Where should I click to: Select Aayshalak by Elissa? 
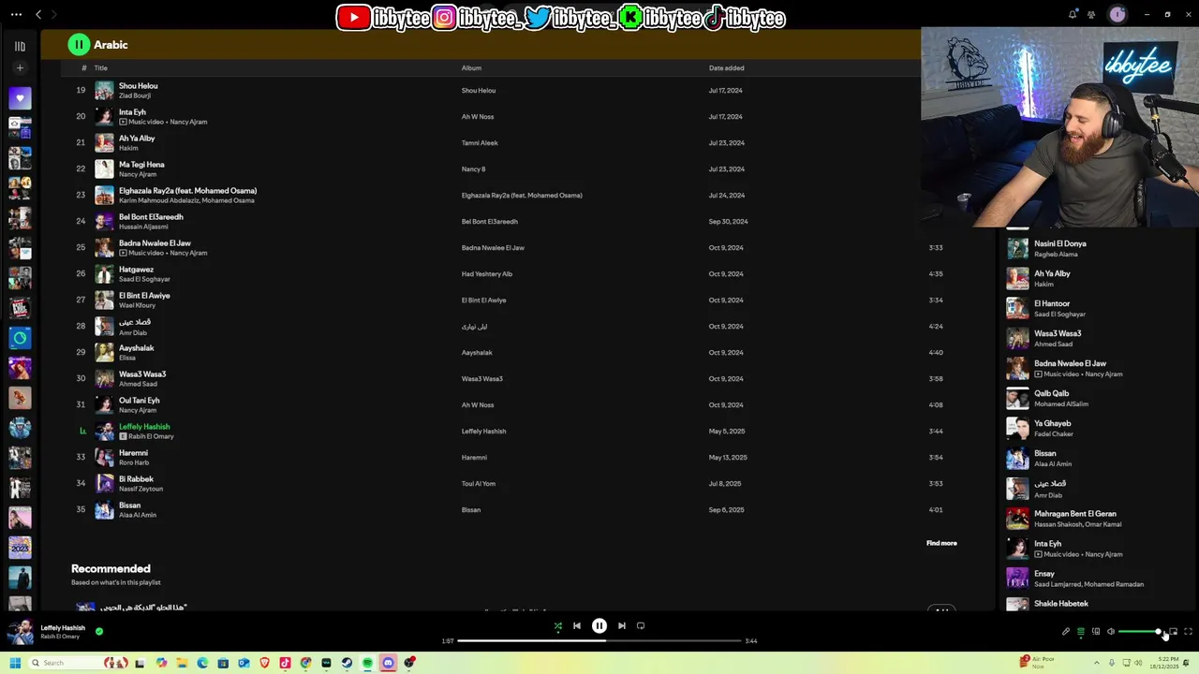coord(136,348)
